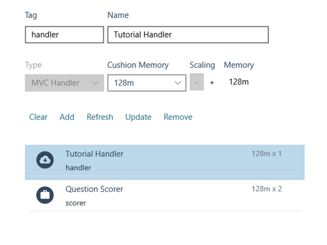
Task: Select the Tutorial Handler list row
Action: click(165, 162)
